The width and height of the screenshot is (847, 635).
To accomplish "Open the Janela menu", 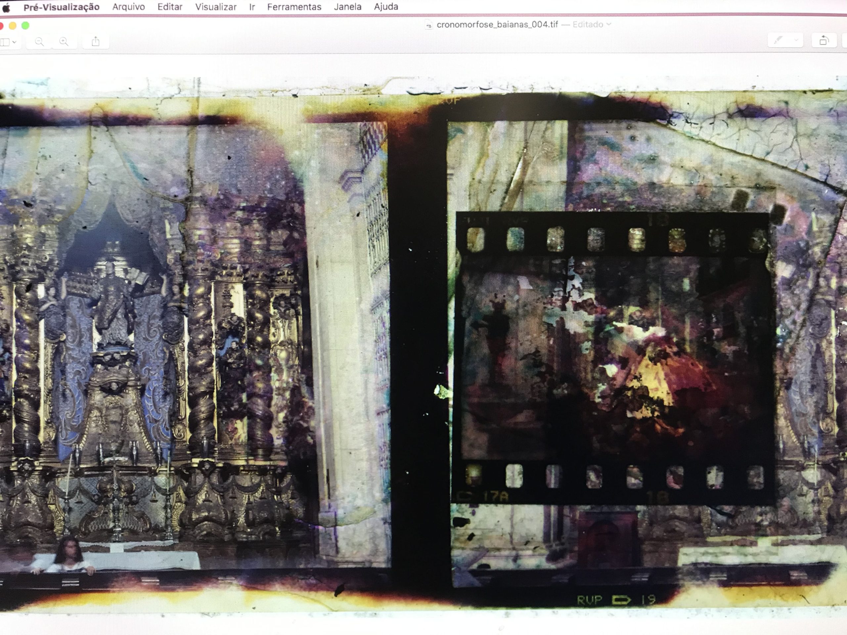I will coord(347,7).
